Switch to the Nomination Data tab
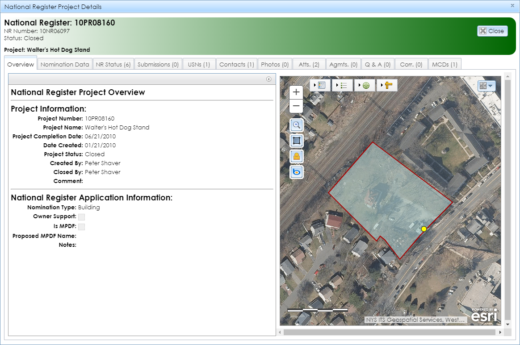The height and width of the screenshot is (345, 520). click(64, 64)
